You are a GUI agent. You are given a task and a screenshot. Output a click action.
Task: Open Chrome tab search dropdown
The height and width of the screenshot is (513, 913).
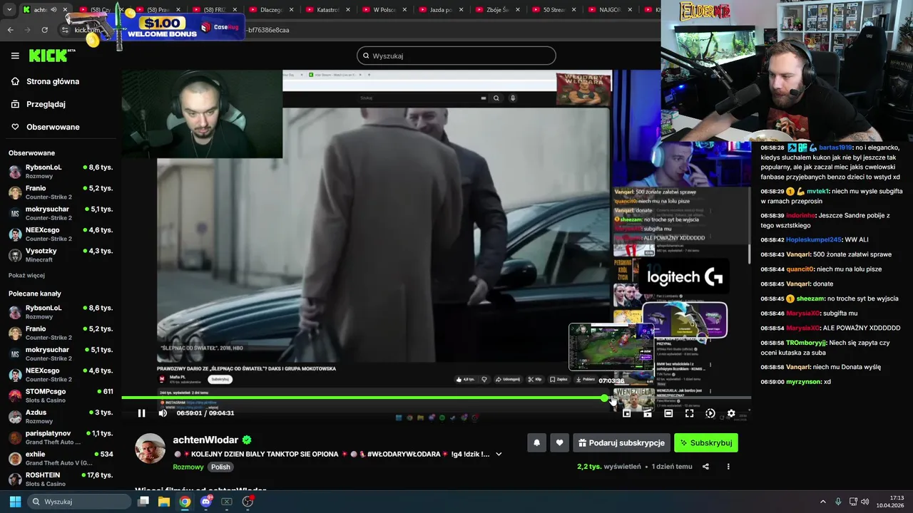click(x=9, y=10)
